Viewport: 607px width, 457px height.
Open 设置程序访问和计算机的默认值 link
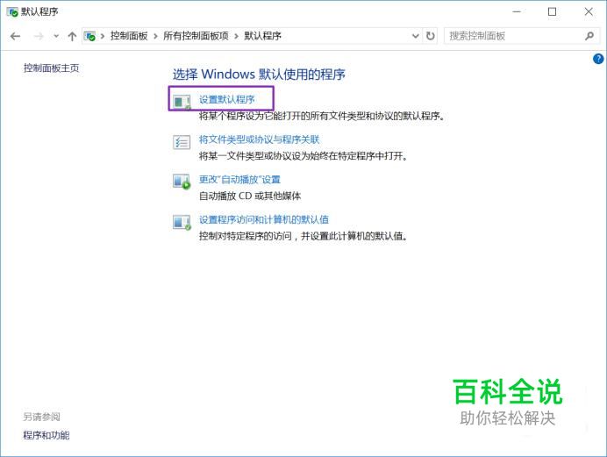pyautogui.click(x=264, y=219)
